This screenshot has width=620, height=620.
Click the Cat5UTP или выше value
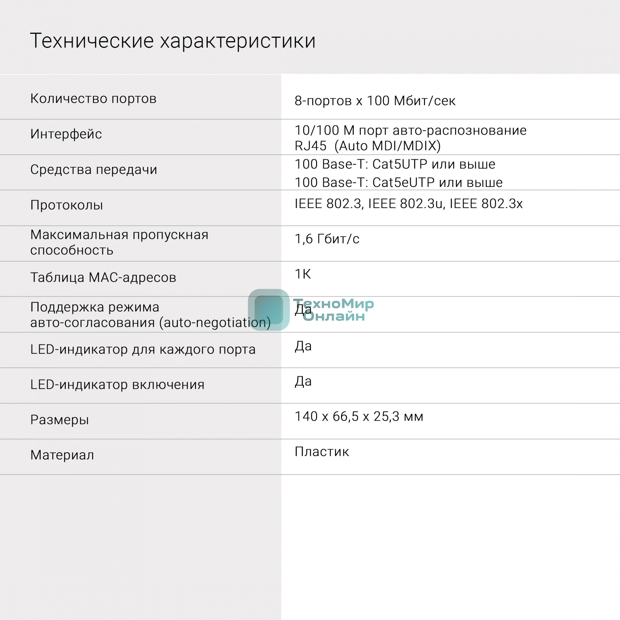click(x=395, y=164)
